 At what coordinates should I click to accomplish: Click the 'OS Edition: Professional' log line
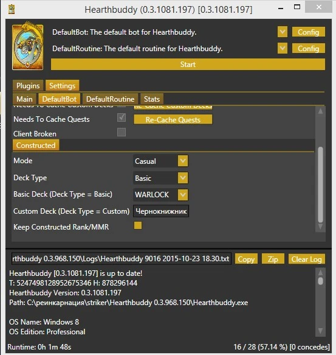(x=47, y=332)
